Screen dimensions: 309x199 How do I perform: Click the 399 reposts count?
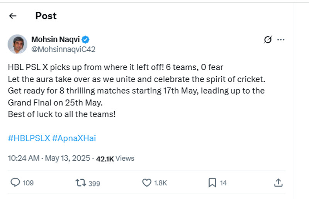94,183
